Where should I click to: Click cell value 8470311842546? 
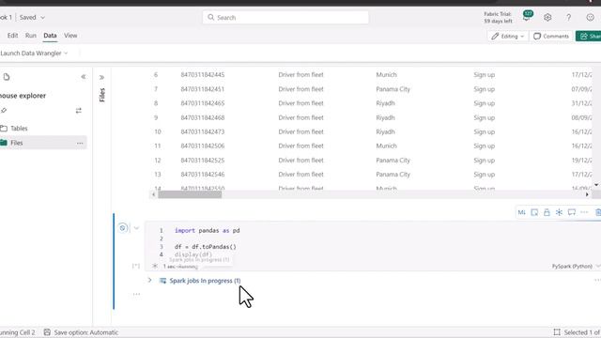pyautogui.click(x=203, y=175)
